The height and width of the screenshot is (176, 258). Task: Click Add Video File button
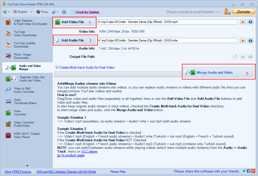(x=75, y=22)
